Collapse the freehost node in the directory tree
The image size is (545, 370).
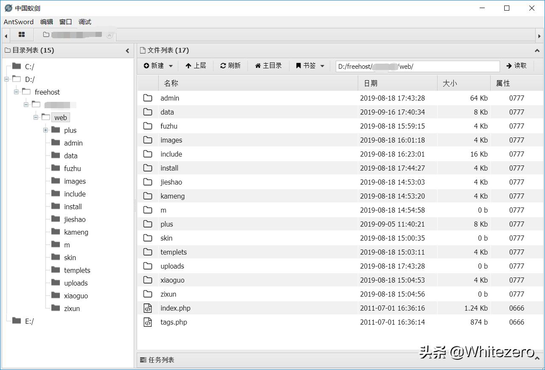point(15,92)
